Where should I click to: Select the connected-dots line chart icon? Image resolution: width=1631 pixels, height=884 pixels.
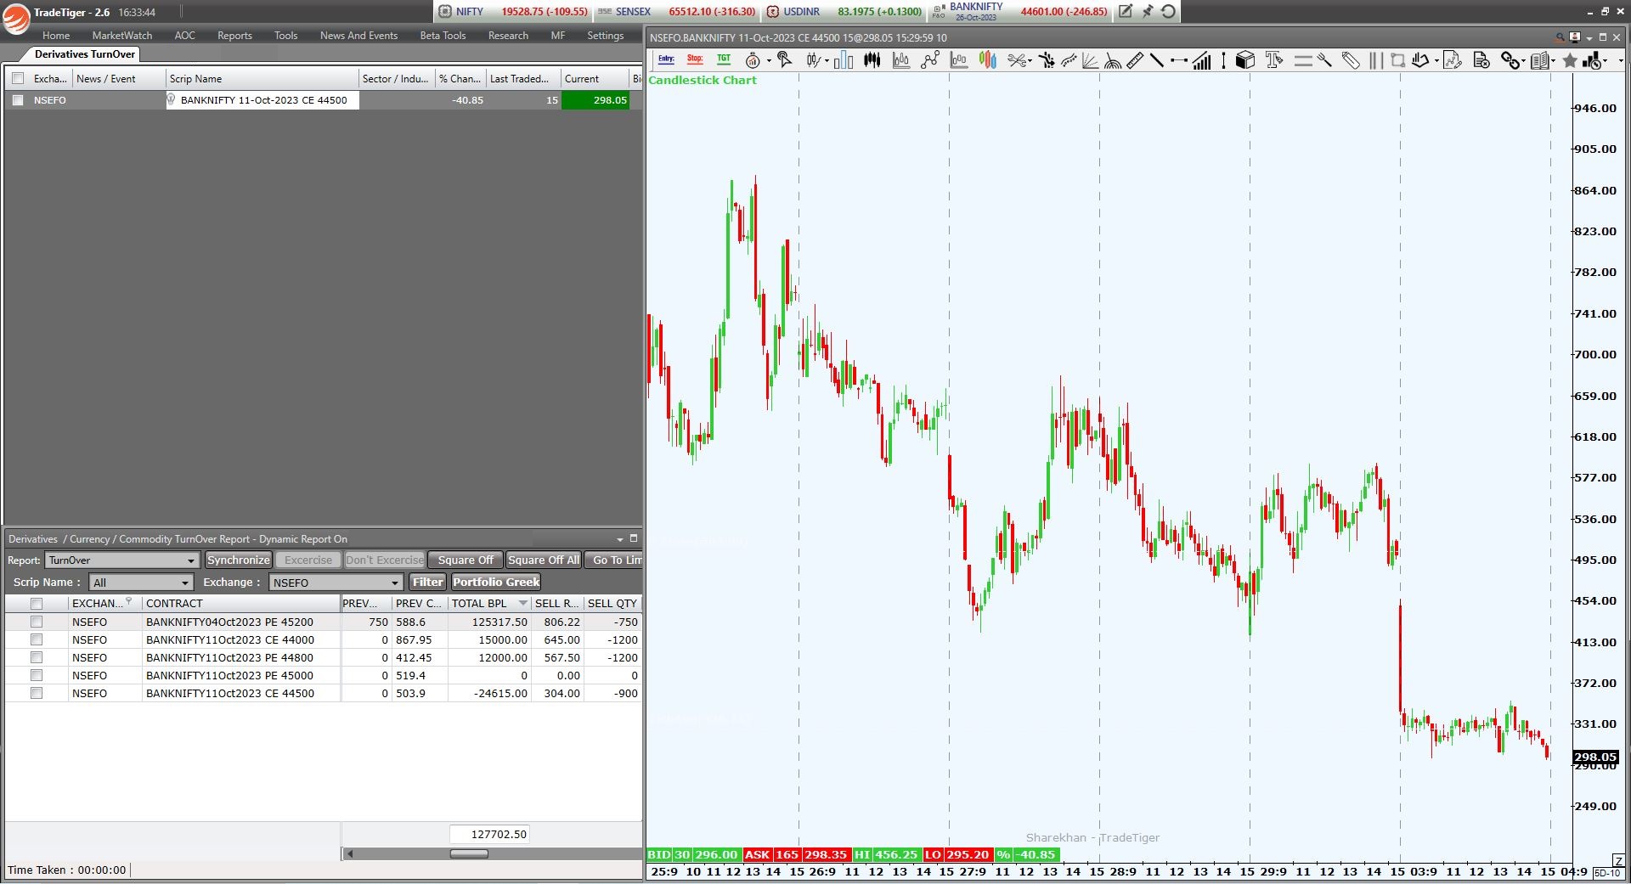(x=930, y=59)
